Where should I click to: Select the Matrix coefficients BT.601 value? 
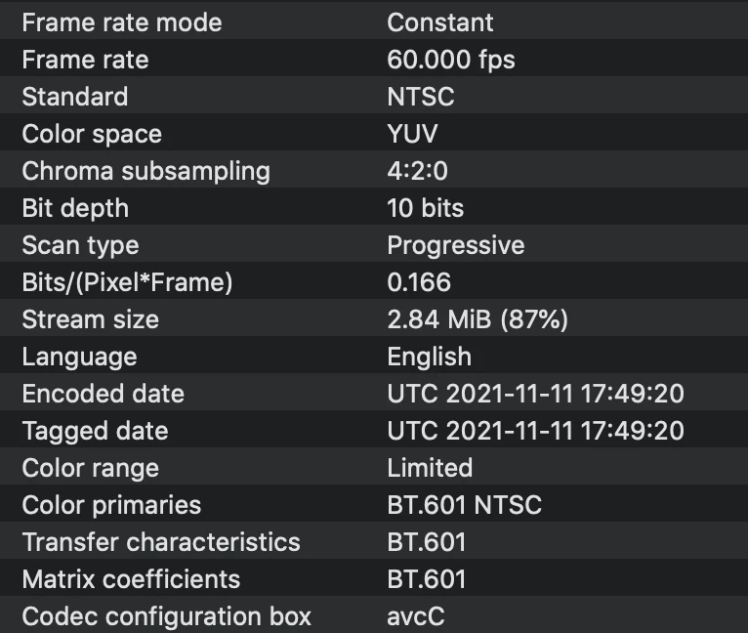pos(427,579)
